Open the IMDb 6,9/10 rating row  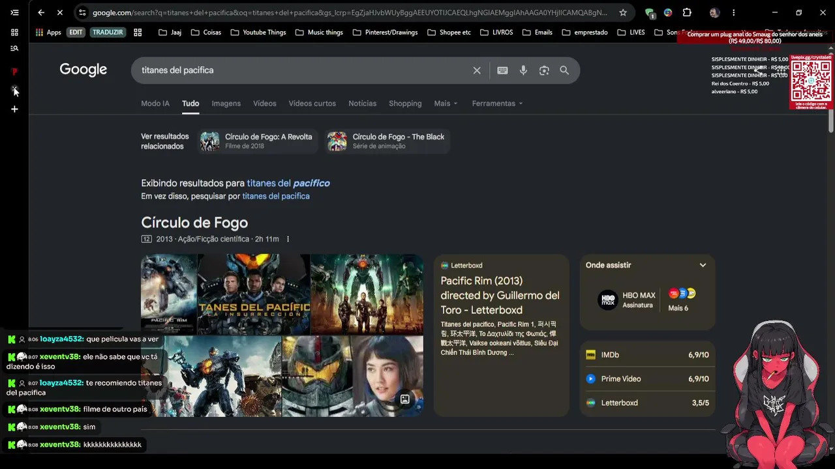pos(647,355)
